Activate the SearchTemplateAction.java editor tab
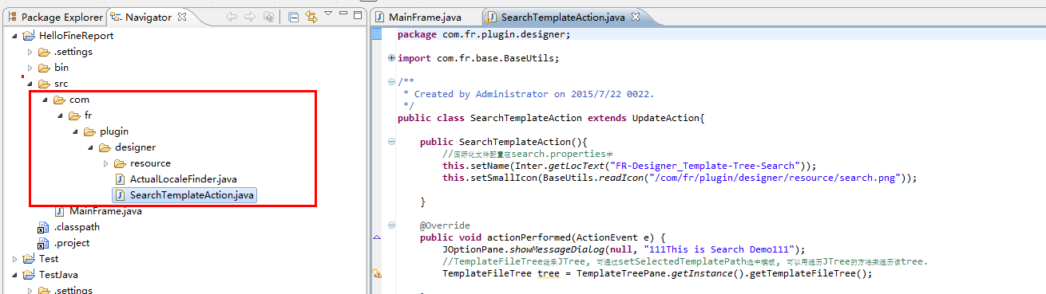Screen dimensions: 1046x294 tap(564, 17)
